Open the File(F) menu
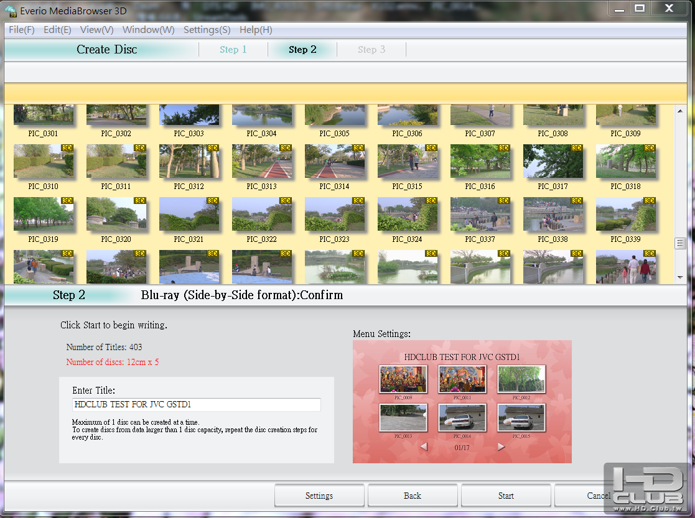 (x=22, y=30)
